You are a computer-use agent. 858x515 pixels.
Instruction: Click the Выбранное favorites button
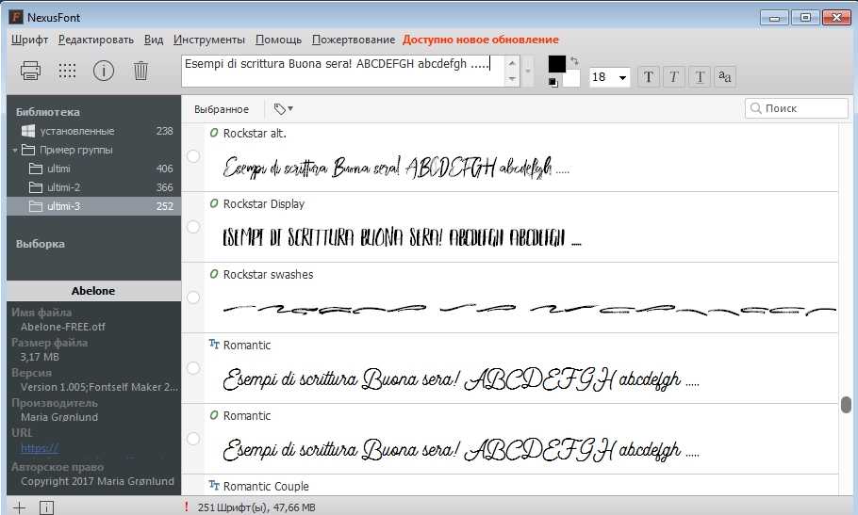221,109
